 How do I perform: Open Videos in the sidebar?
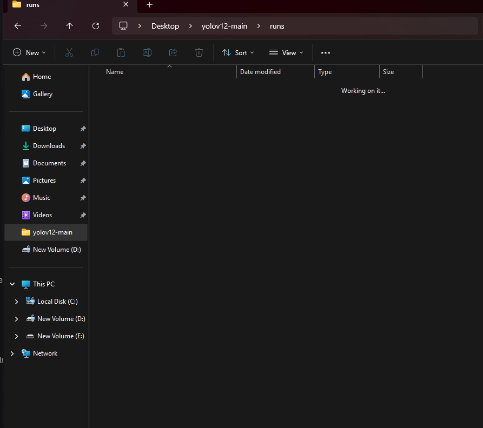tap(46, 215)
